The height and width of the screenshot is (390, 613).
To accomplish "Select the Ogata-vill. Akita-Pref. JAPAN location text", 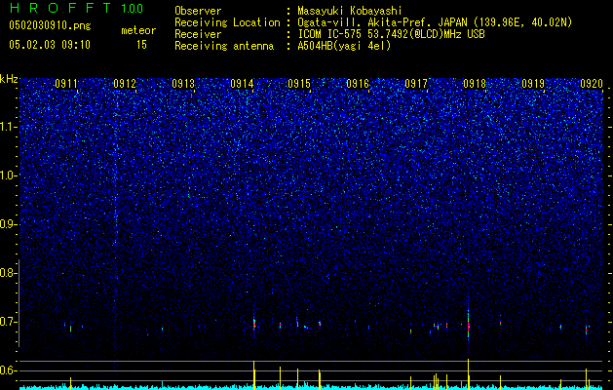I will pos(435,22).
